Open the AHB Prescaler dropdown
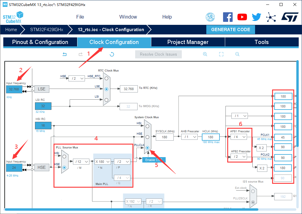Viewport: 302px width, 214px height. [190, 137]
